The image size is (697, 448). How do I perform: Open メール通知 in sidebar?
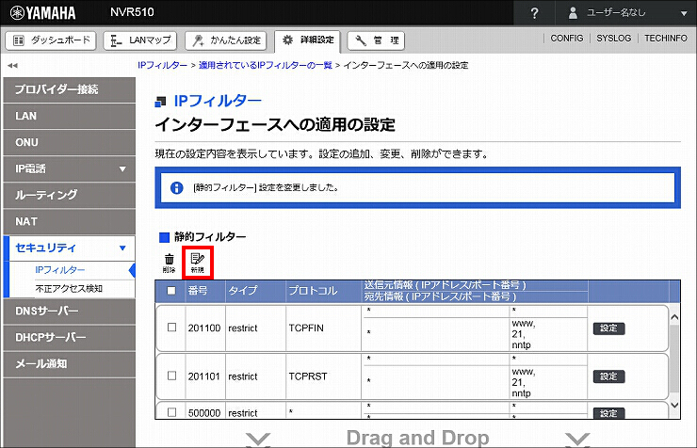[70, 364]
